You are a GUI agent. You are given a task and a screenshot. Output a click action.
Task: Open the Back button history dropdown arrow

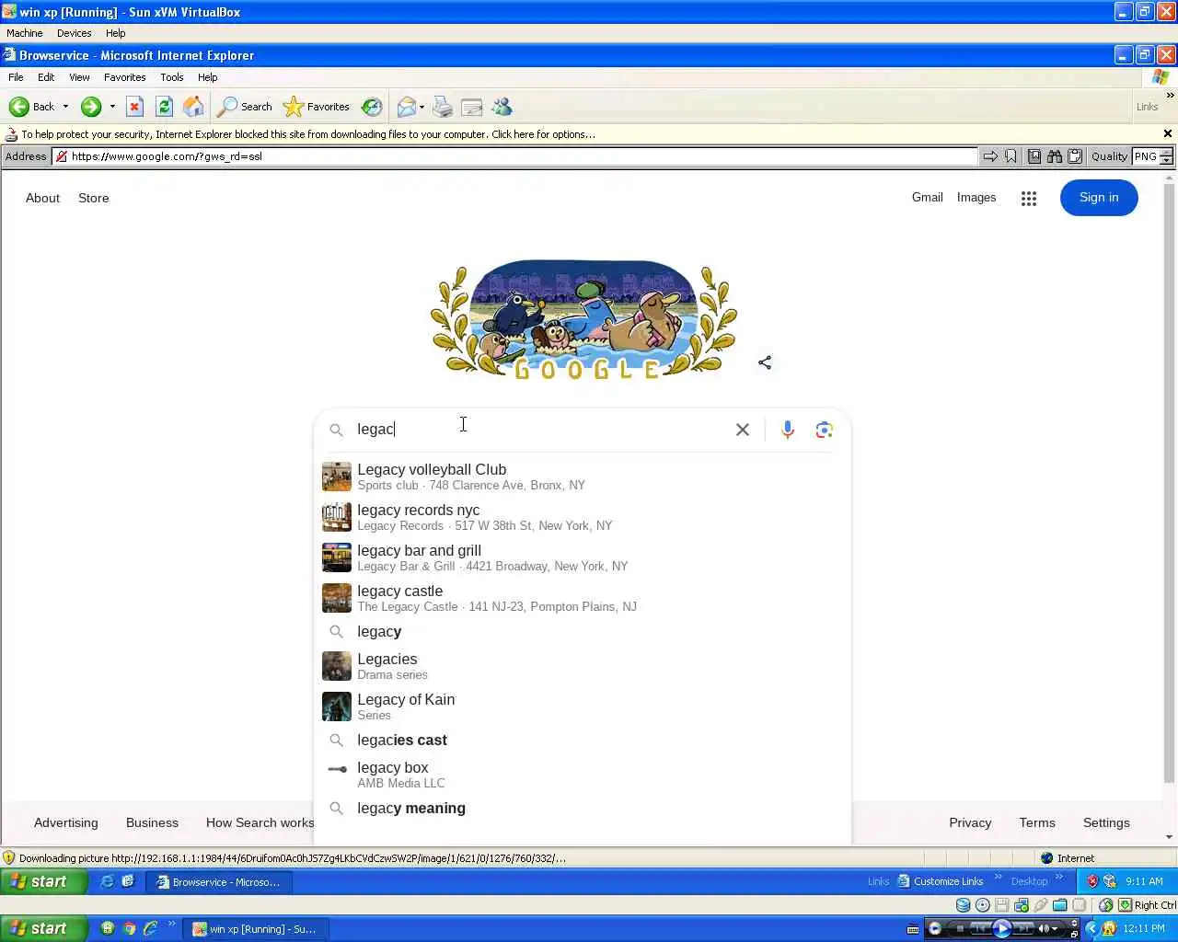(65, 107)
